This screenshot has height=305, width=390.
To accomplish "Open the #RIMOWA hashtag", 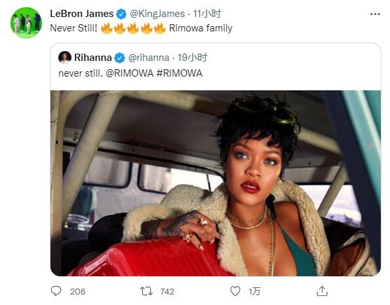I will point(180,73).
